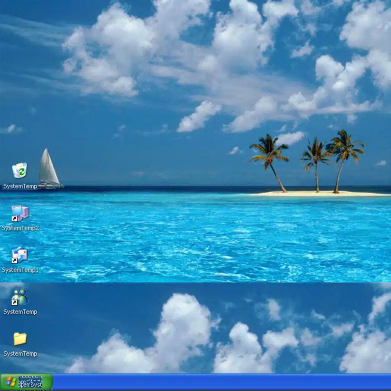The width and height of the screenshot is (391, 391).
Task: Click the sandy island beach on wallpaper
Action: point(321,194)
